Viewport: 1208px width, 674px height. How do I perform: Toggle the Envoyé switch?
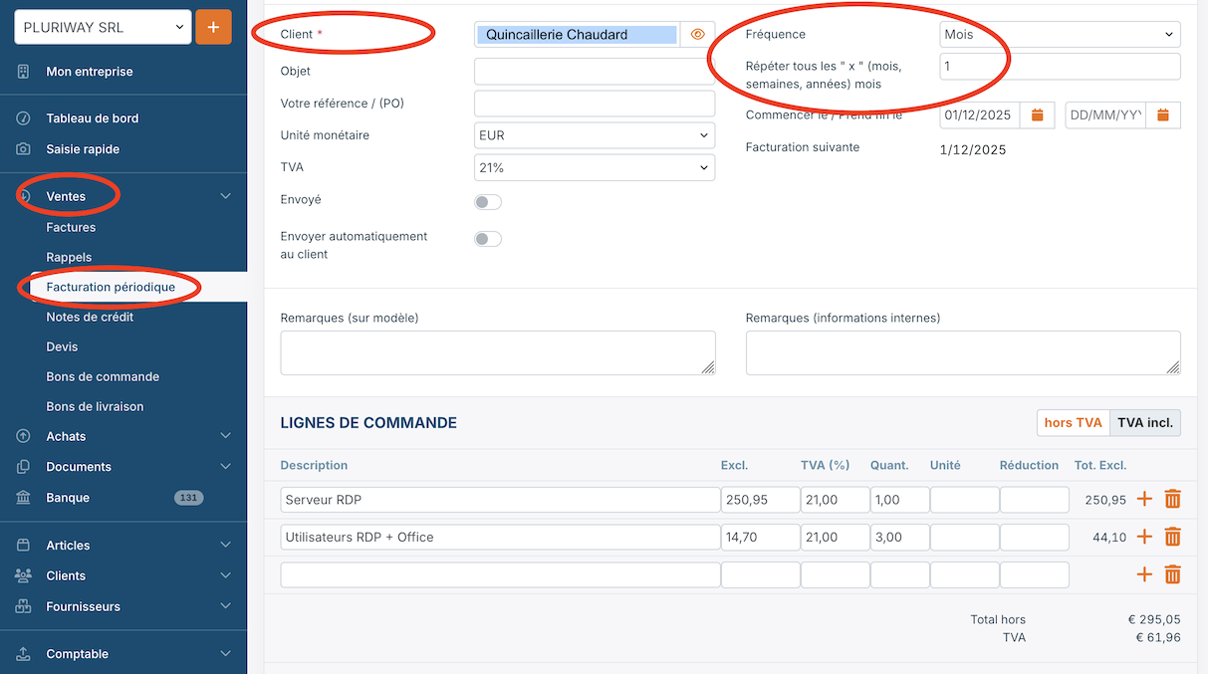tap(488, 202)
